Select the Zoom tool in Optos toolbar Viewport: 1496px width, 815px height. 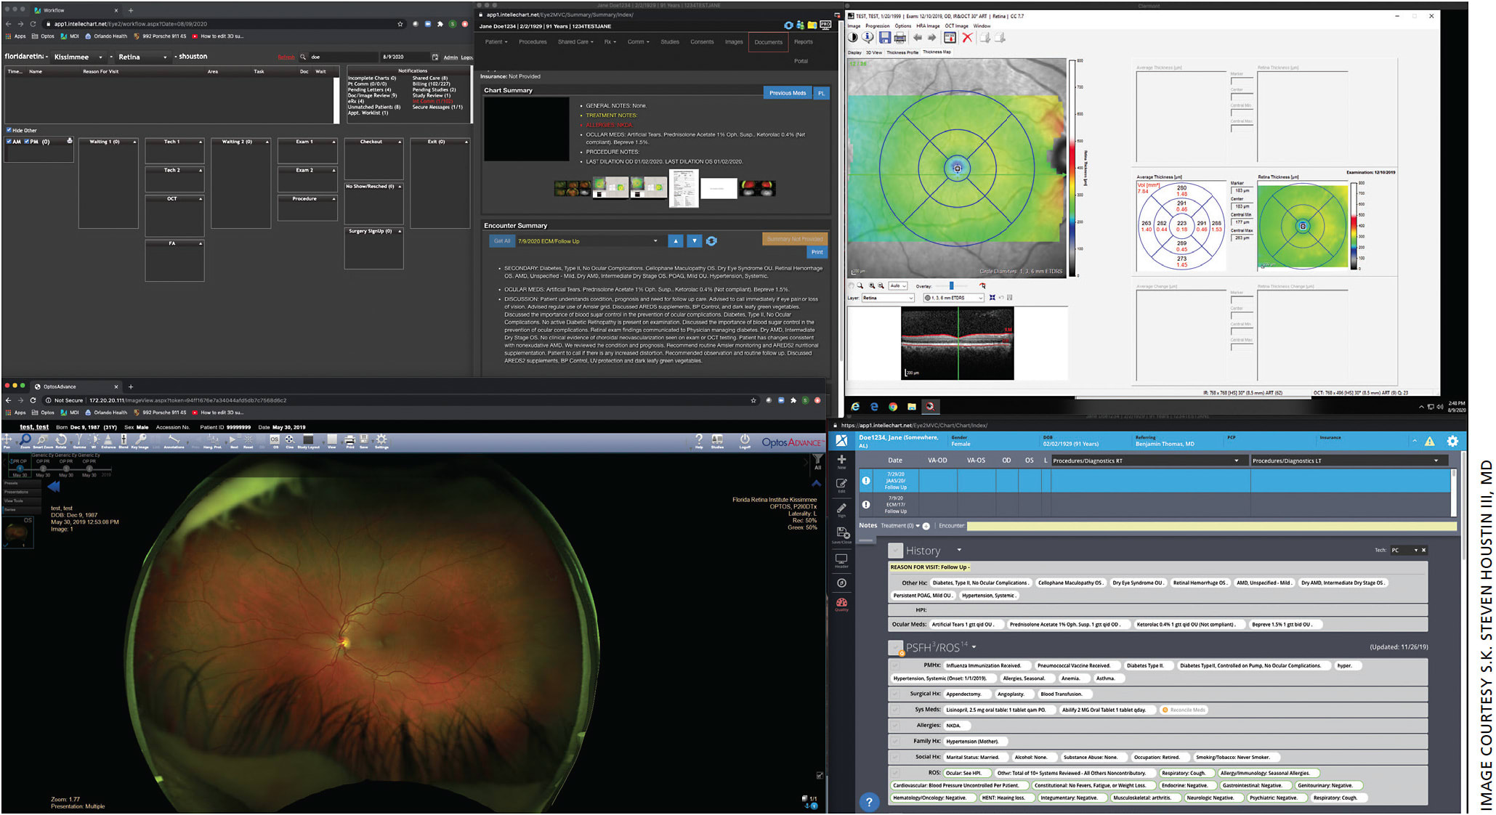(x=25, y=439)
